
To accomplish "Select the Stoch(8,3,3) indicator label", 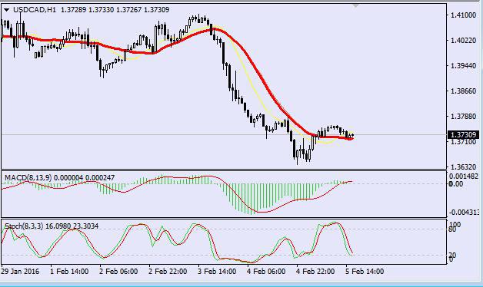I will point(24,226).
